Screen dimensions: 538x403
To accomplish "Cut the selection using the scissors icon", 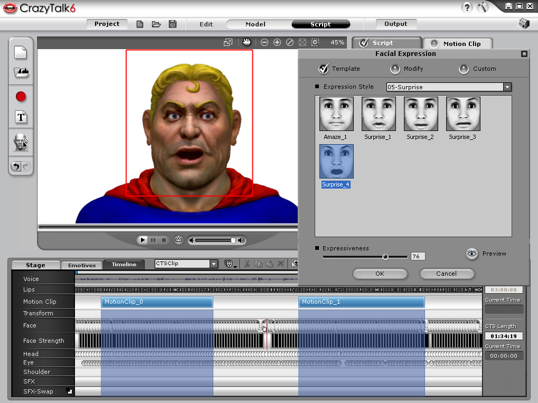I will (x=247, y=264).
